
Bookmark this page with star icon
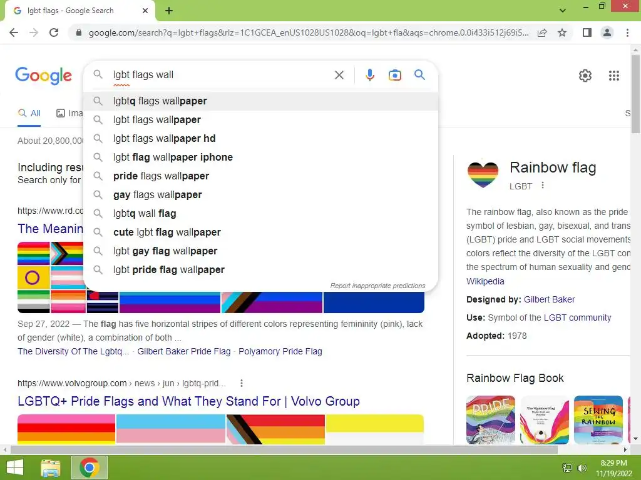(562, 32)
